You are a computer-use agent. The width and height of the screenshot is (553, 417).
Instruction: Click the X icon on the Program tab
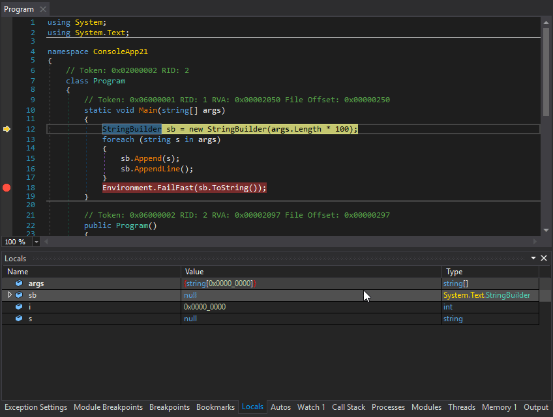tap(42, 9)
